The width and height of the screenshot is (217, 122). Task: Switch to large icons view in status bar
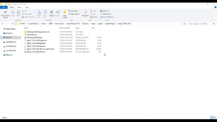215,118
